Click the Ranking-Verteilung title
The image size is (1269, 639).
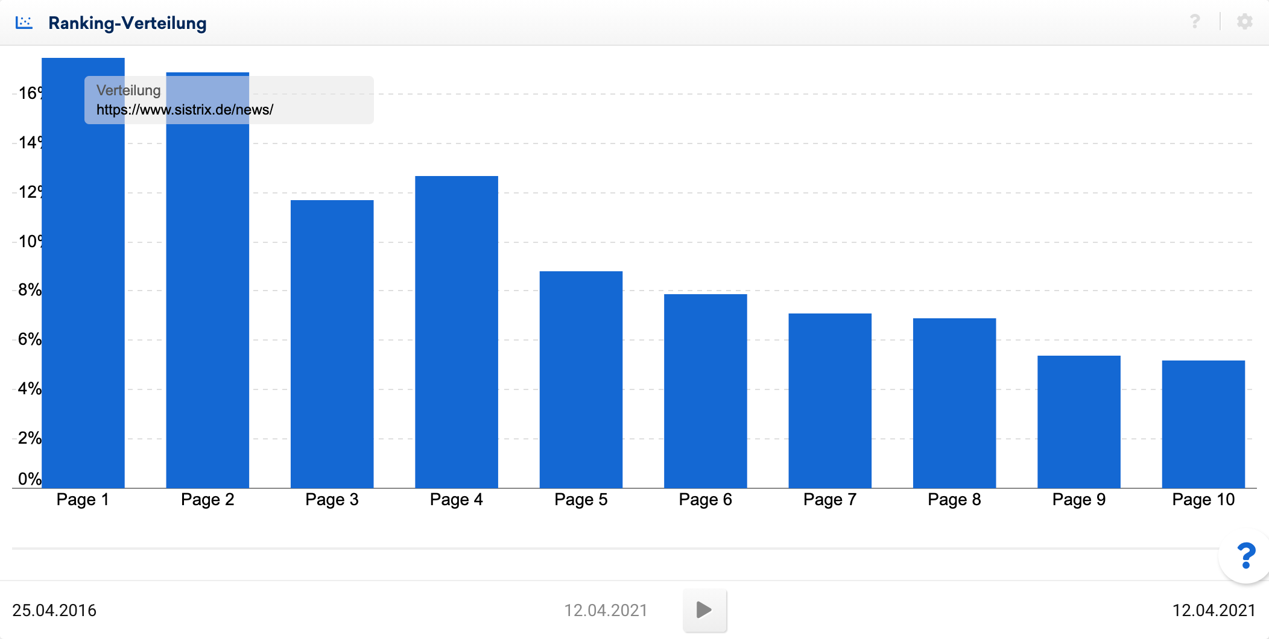click(x=127, y=23)
